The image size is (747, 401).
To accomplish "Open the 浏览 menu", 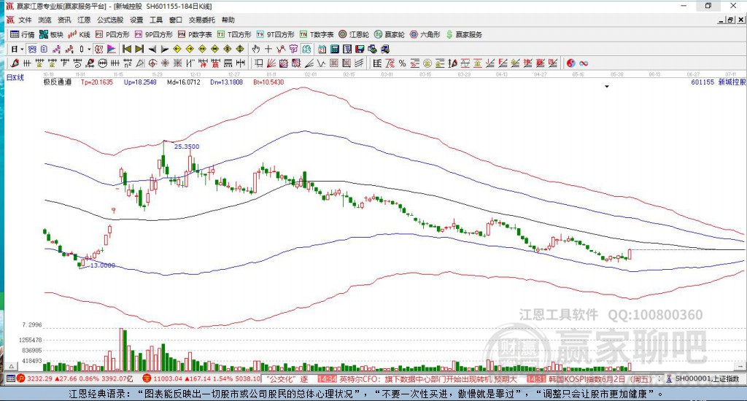I will click(44, 20).
